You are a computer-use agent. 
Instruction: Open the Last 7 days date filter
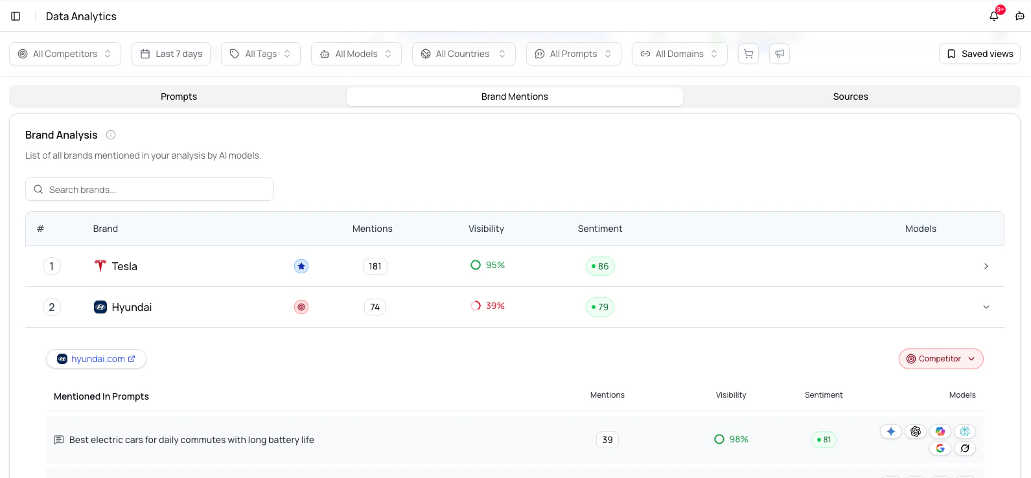171,54
